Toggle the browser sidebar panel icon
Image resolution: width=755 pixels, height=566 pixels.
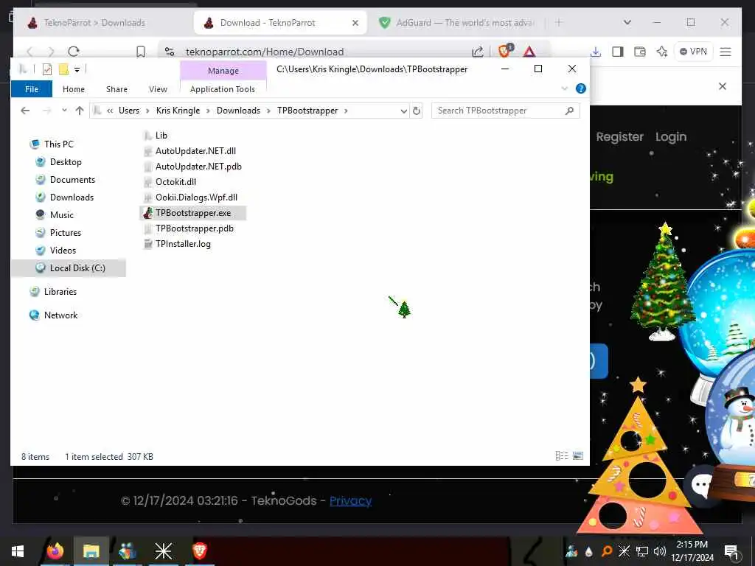[x=618, y=52]
